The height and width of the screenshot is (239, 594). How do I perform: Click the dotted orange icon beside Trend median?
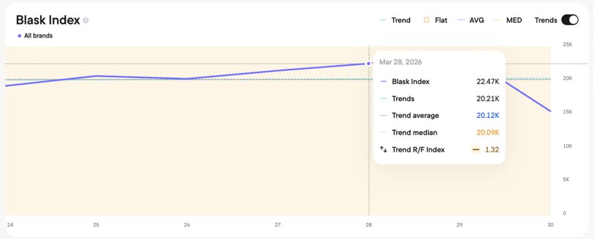tap(383, 133)
